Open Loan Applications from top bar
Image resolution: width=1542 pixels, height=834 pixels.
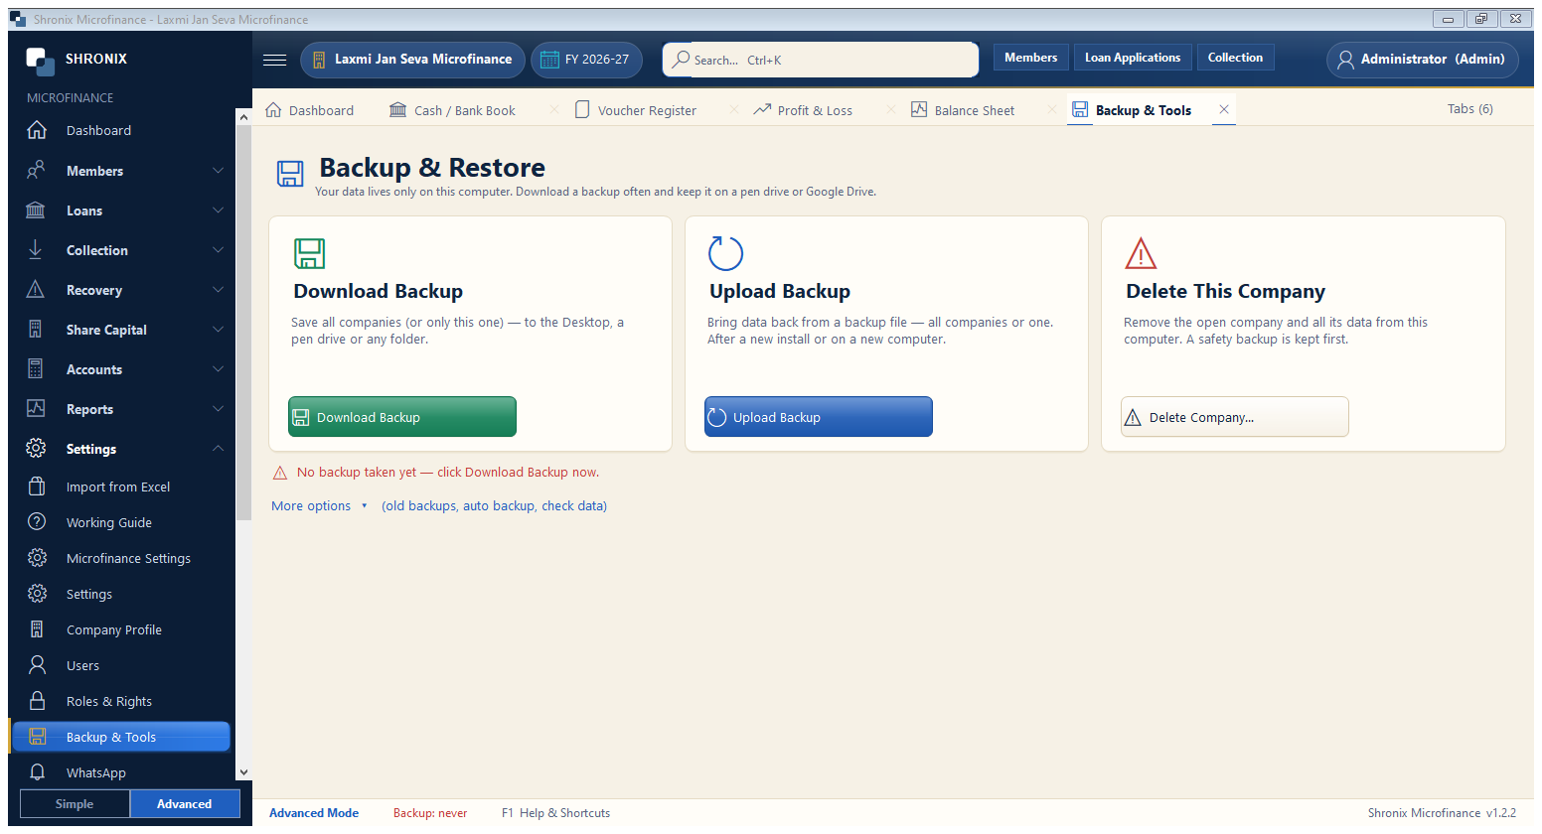pyautogui.click(x=1133, y=58)
